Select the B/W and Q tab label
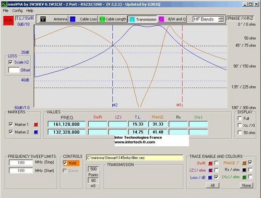Screen dimensions: 261x198 point(177,19)
